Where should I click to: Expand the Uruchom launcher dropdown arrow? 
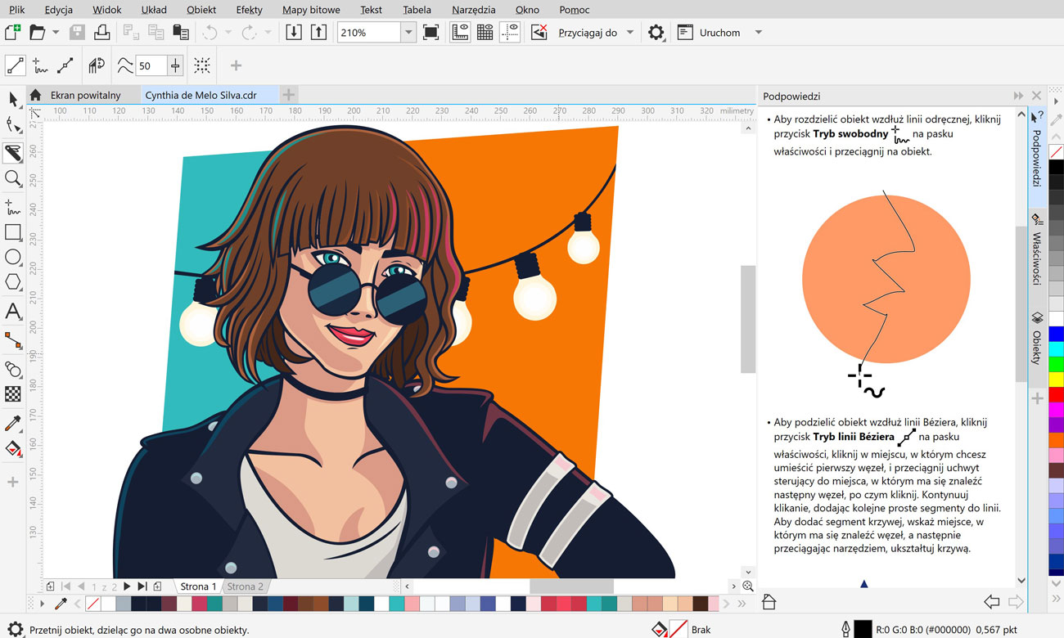(759, 33)
